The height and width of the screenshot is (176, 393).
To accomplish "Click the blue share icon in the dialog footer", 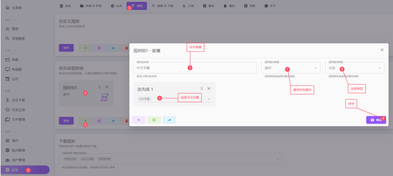I will pos(169,120).
